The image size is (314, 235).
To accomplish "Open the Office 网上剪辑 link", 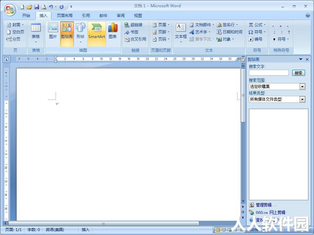I will click(270, 212).
